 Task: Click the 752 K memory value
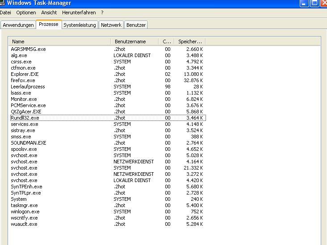pos(197,212)
